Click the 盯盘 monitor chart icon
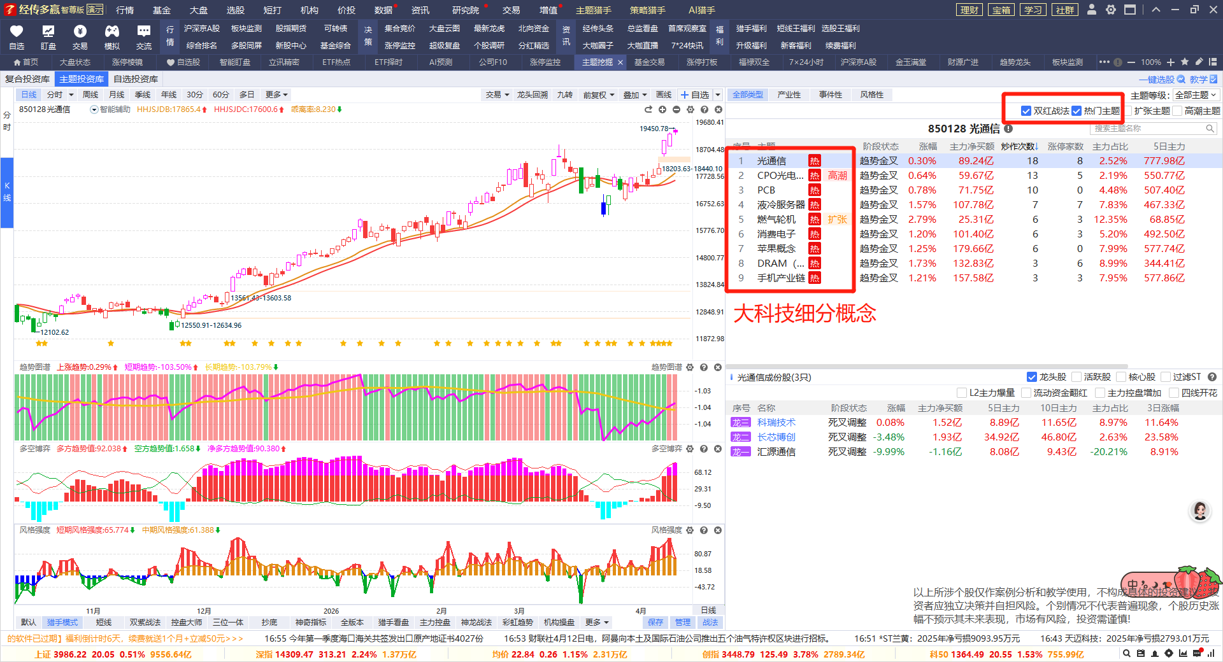 48,32
